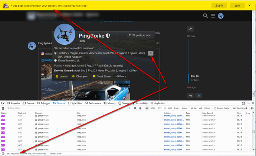Filter by 24 posts in topic
The width and height of the screenshot is (256, 156).
[140, 35]
